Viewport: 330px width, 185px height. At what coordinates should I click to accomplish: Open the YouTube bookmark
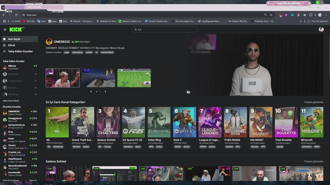(x=29, y=21)
